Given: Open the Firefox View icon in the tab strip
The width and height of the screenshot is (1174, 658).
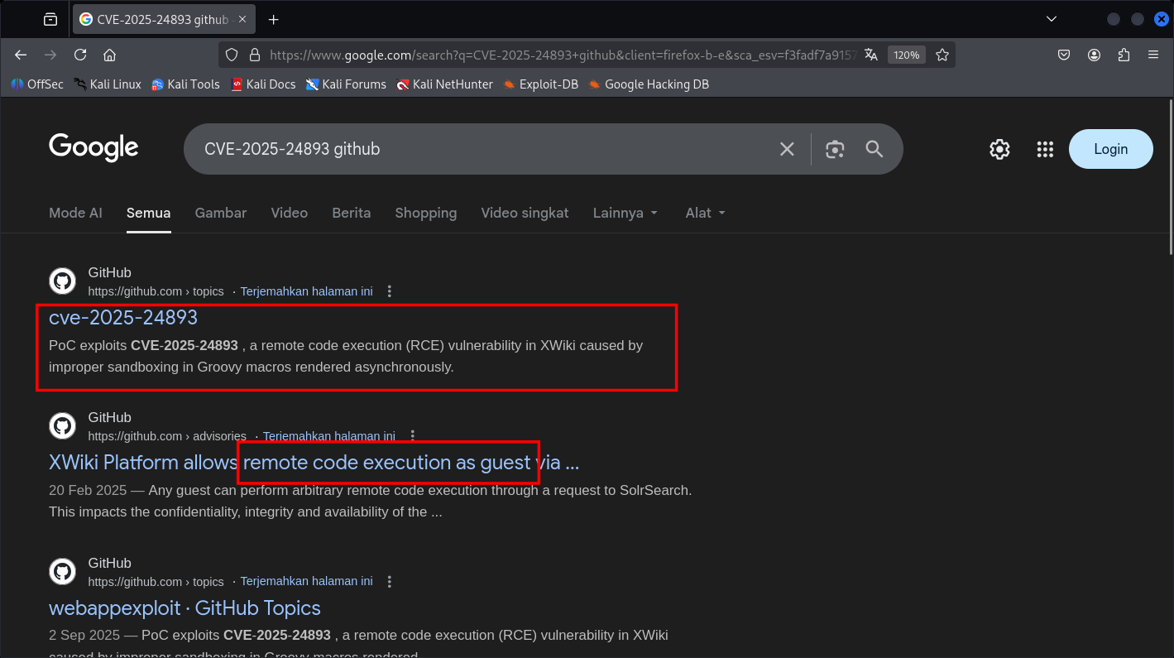Looking at the screenshot, I should tap(50, 19).
